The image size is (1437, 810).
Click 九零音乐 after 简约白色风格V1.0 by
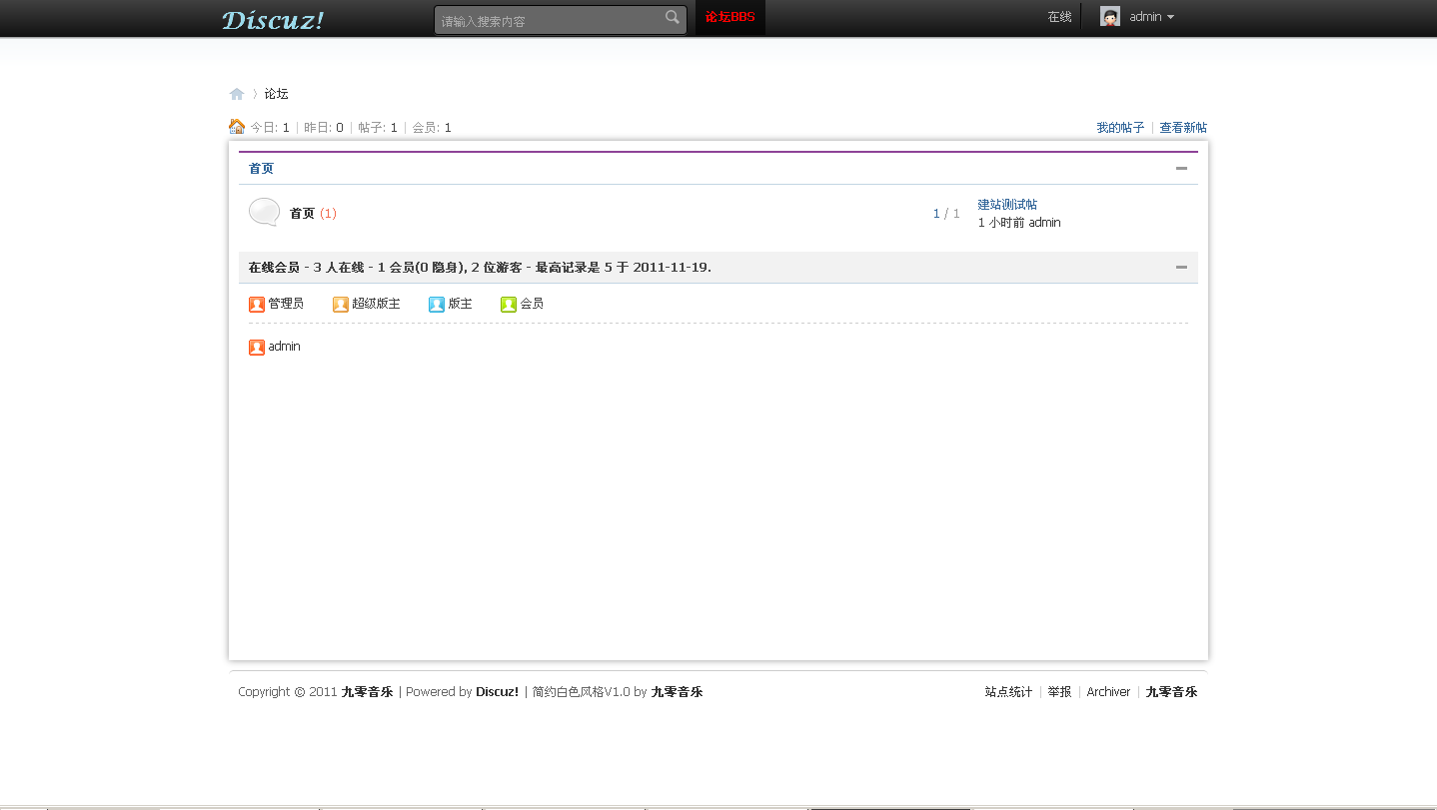click(x=677, y=692)
